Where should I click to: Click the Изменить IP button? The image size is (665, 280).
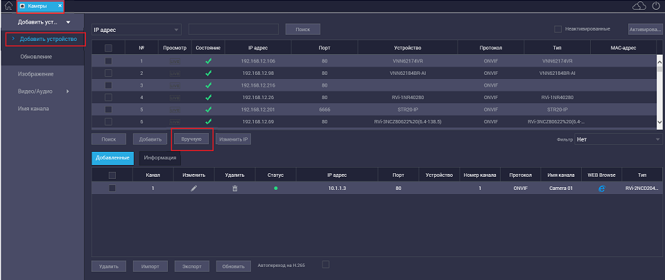(x=234, y=139)
